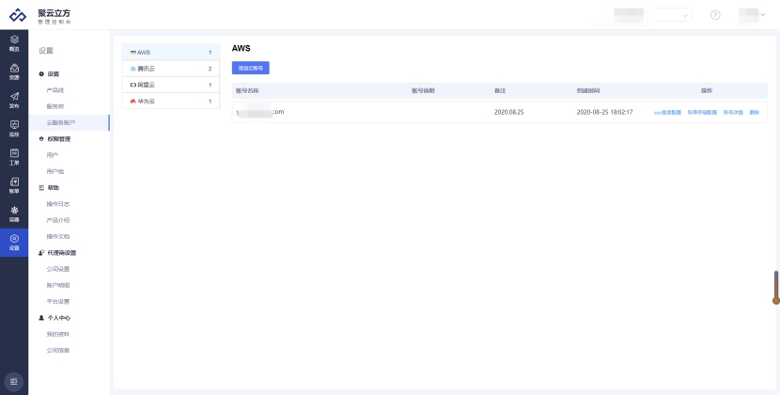Click the 设置 group header with gear
The height and width of the screenshot is (395, 780).
(x=49, y=73)
